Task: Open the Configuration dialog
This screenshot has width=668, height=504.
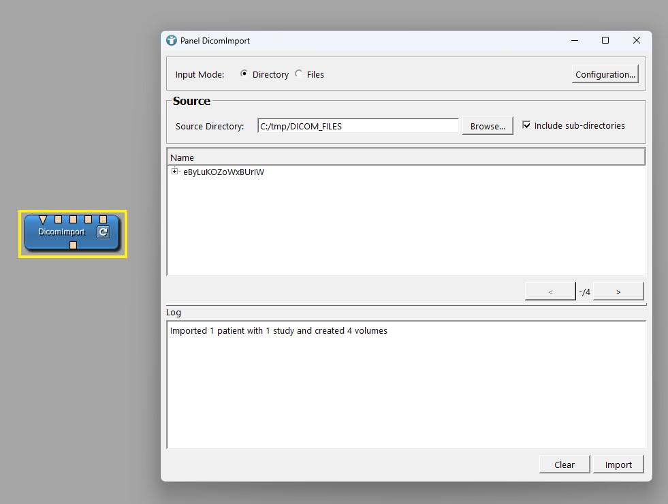Action: (x=605, y=74)
